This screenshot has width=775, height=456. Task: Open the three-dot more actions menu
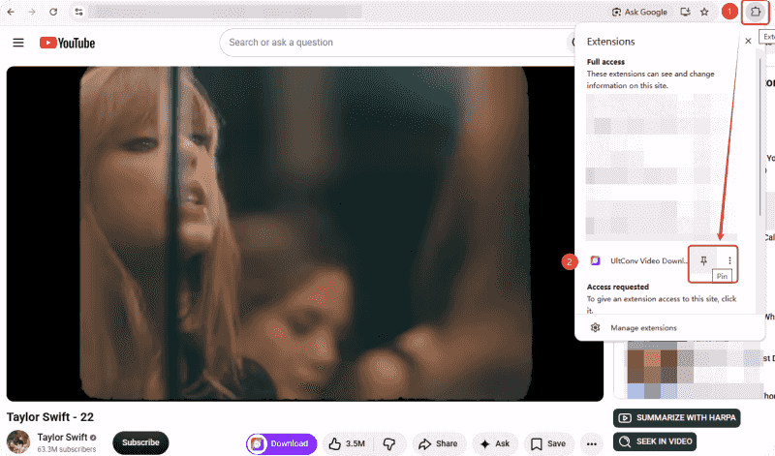point(592,443)
